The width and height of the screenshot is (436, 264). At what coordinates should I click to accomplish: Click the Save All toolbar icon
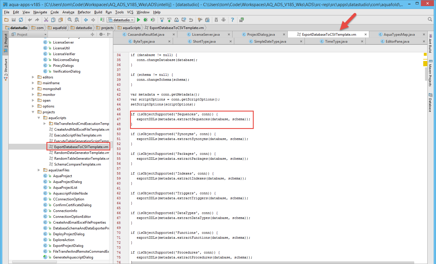pyautogui.click(x=14, y=20)
